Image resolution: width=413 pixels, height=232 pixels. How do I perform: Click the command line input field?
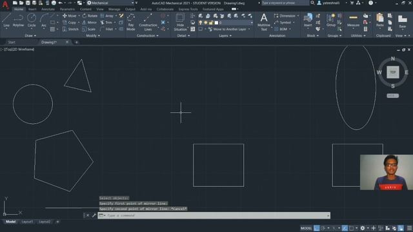(x=214, y=215)
